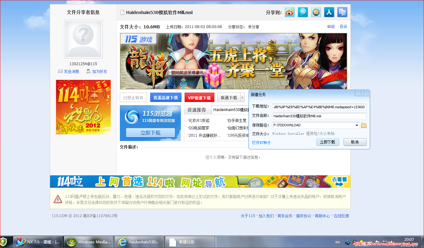Click the 打开BT种子 link
This screenshot has width=424, height=248.
(x=262, y=143)
